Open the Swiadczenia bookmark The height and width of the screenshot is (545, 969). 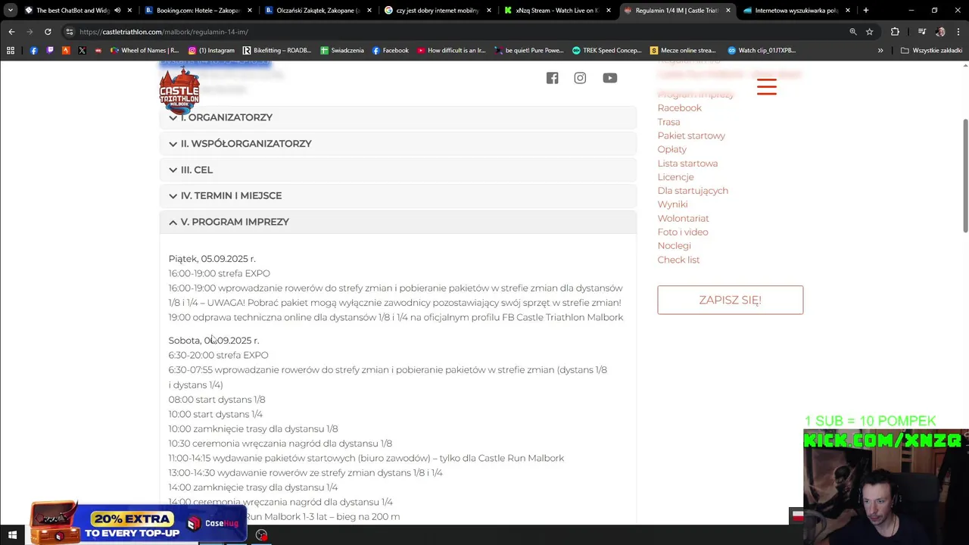pos(342,50)
